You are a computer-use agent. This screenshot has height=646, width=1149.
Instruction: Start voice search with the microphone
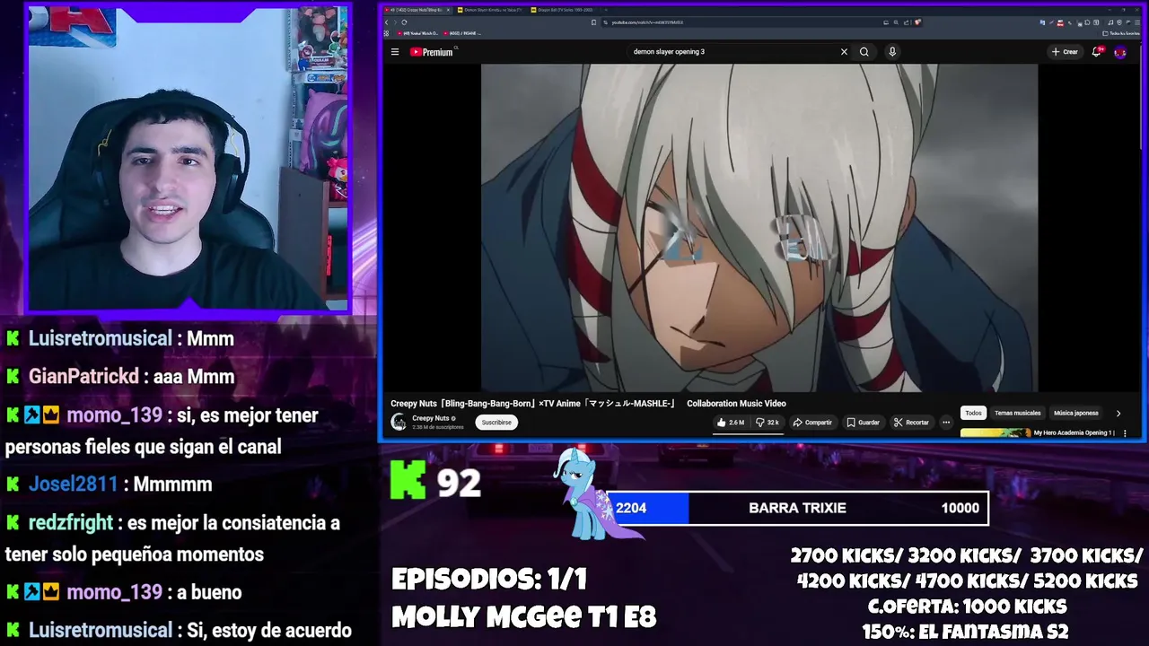892,52
